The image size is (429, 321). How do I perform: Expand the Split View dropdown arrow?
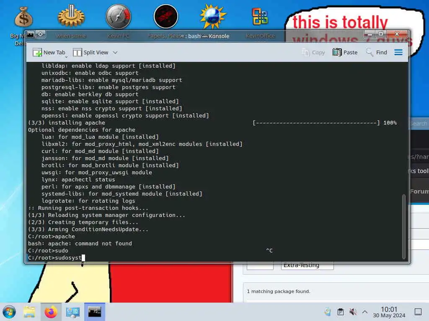[115, 52]
